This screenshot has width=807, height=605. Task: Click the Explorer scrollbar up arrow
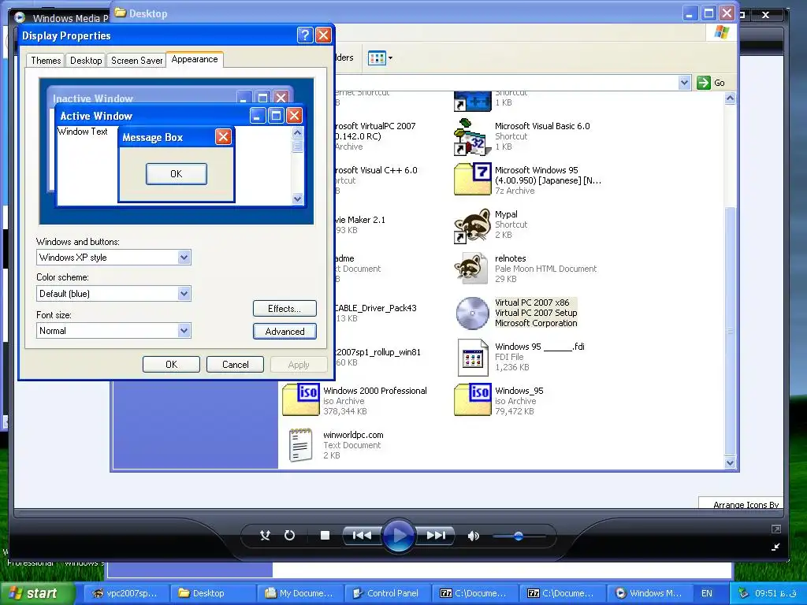coord(730,98)
